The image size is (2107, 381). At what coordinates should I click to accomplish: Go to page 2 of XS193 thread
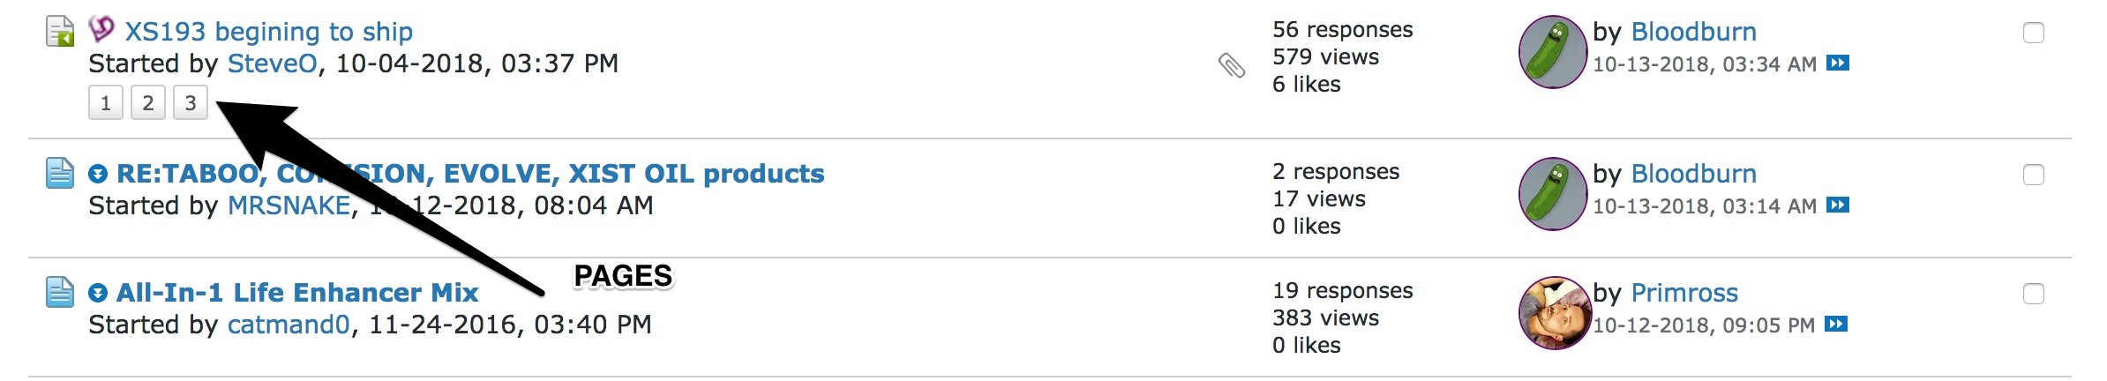(x=148, y=103)
